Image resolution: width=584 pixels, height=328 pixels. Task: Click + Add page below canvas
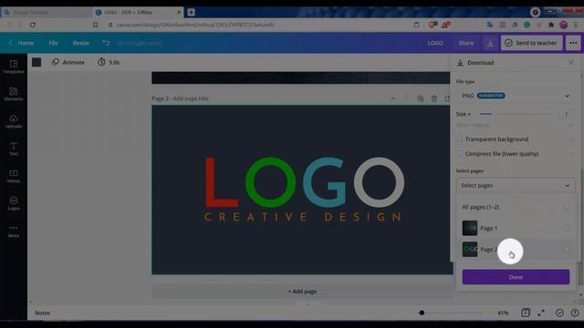tap(302, 292)
